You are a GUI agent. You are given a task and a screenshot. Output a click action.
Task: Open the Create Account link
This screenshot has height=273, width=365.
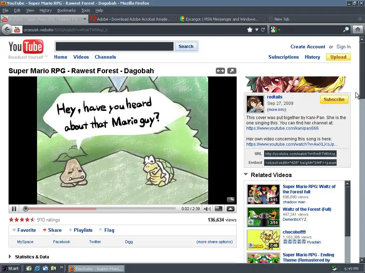(x=308, y=47)
